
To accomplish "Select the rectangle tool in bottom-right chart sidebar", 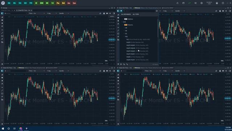I will pyautogui.click(x=118, y=94).
